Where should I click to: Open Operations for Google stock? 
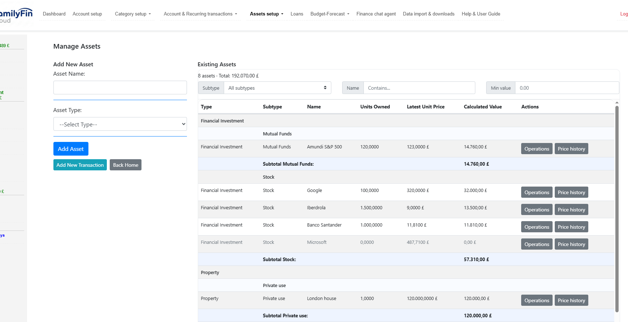point(537,192)
